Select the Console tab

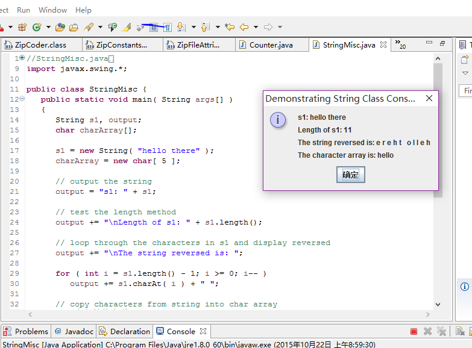[x=181, y=332]
